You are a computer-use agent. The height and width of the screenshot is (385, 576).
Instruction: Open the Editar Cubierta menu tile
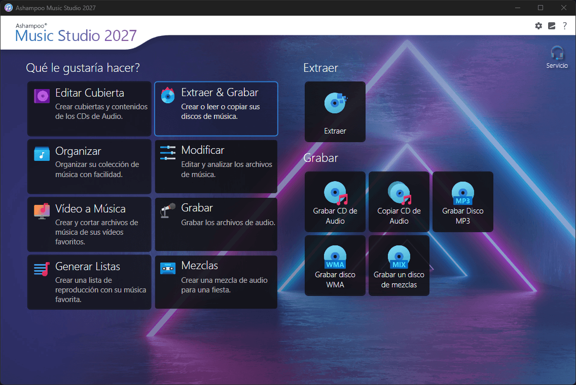(x=89, y=109)
